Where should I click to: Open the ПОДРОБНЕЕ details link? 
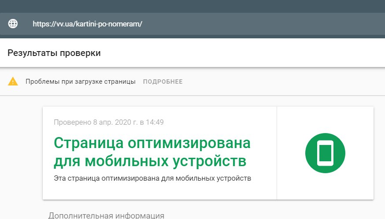pos(163,82)
